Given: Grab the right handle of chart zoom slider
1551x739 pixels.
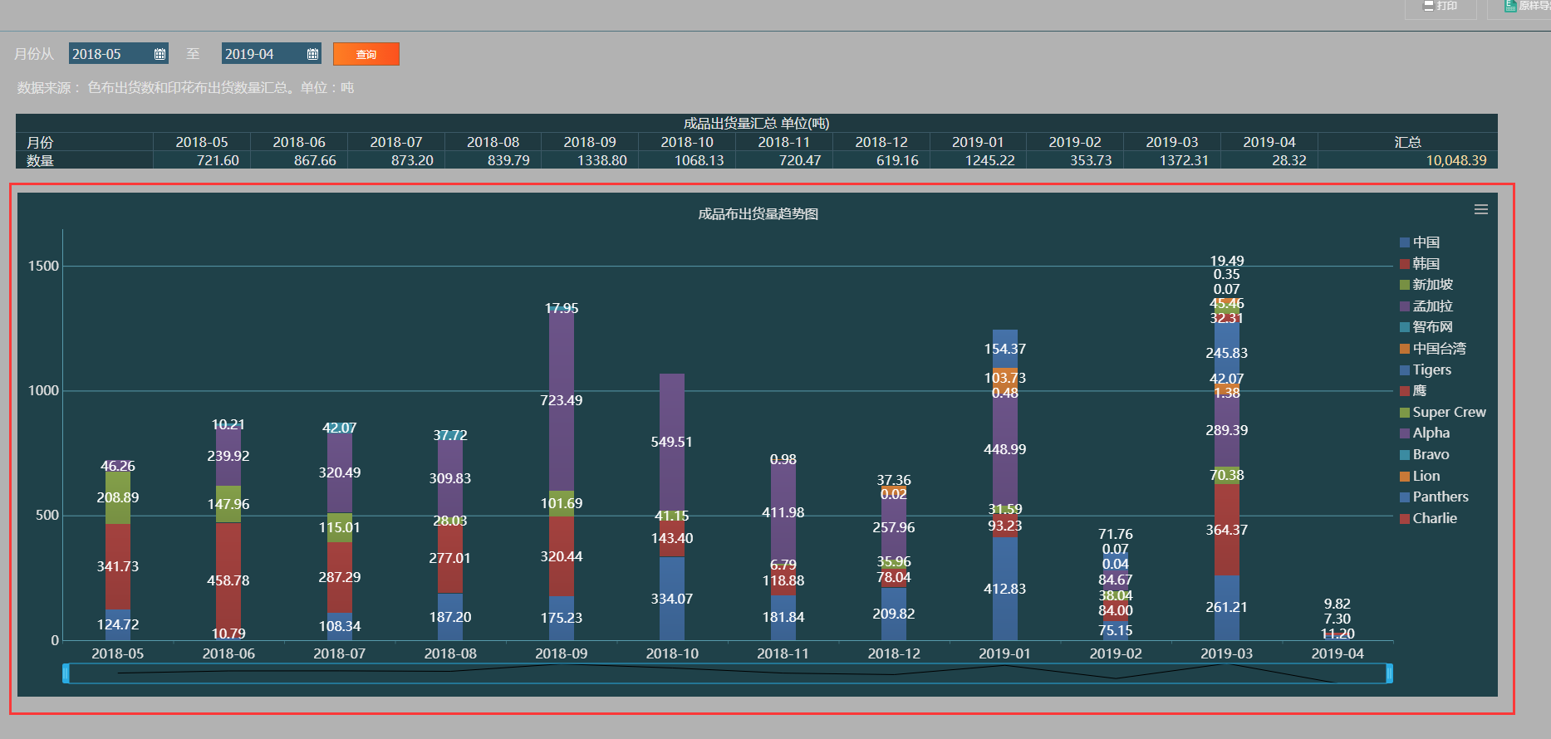Looking at the screenshot, I should click(1389, 673).
